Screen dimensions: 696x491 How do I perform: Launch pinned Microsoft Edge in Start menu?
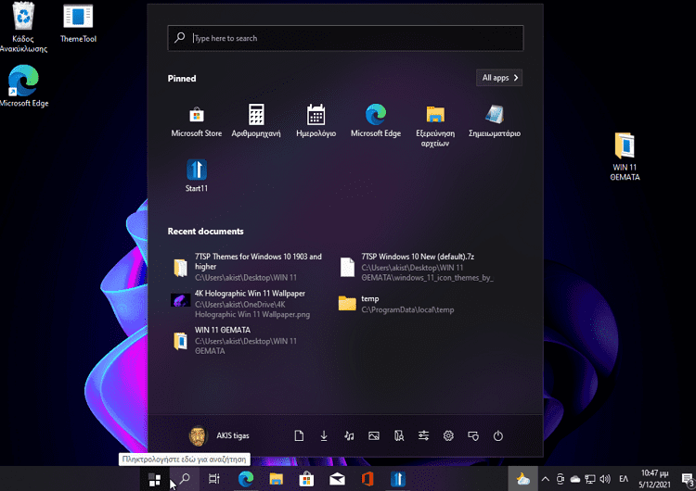tap(376, 120)
